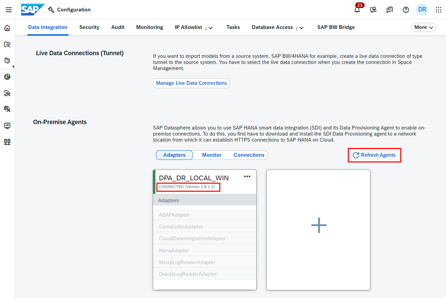The width and height of the screenshot is (446, 298).
Task: Click Manage Live Data Connections button
Action: point(191,83)
